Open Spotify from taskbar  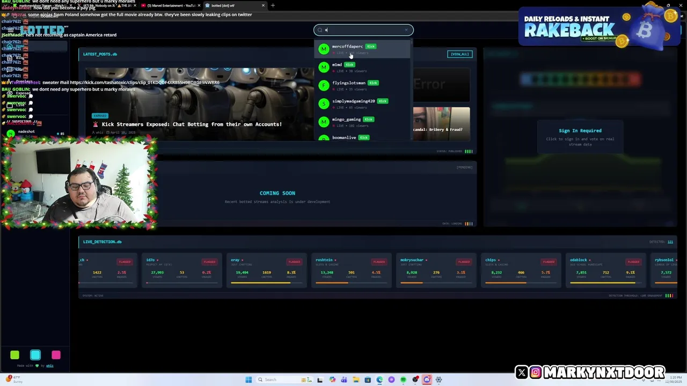coord(403,380)
